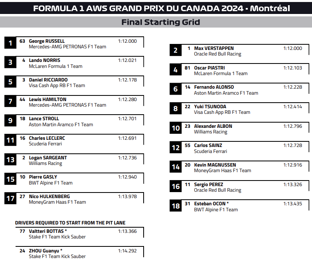Click the position 13 grid box
Viewport: 312px width, 264px height.
[x=10, y=160]
